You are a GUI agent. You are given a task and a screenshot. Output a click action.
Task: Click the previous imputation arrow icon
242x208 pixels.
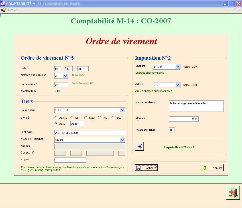pyautogui.click(x=139, y=146)
